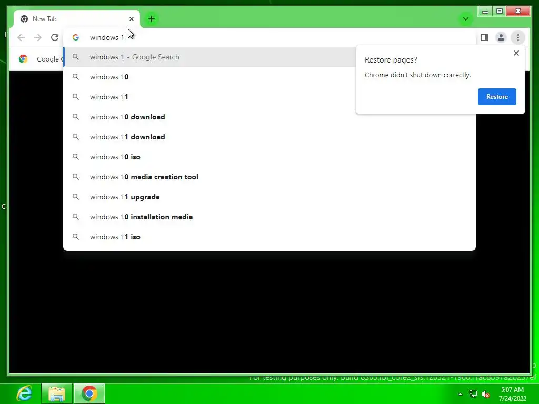
Task: Click the muted volume tray icon
Action: coord(486,394)
